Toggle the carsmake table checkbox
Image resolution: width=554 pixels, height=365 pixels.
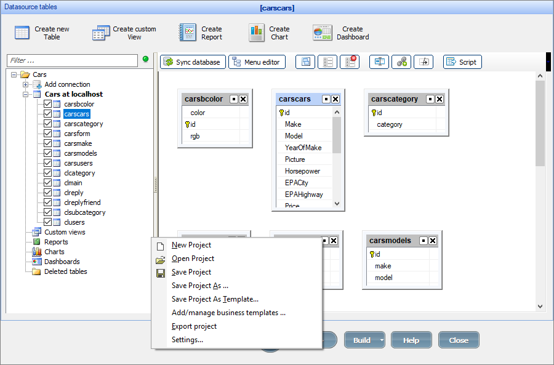pyautogui.click(x=48, y=143)
